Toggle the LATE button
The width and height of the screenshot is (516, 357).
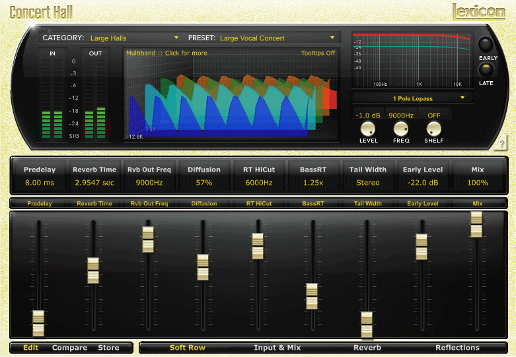click(x=486, y=69)
